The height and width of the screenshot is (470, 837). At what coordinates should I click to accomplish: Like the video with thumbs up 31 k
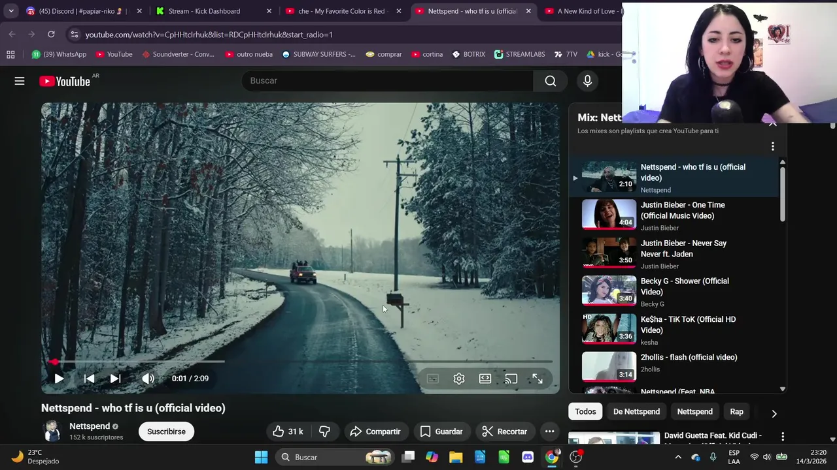coord(288,431)
